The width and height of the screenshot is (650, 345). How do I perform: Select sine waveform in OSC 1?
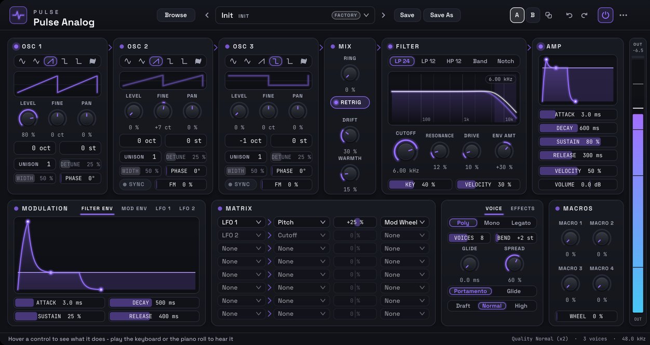click(22, 61)
